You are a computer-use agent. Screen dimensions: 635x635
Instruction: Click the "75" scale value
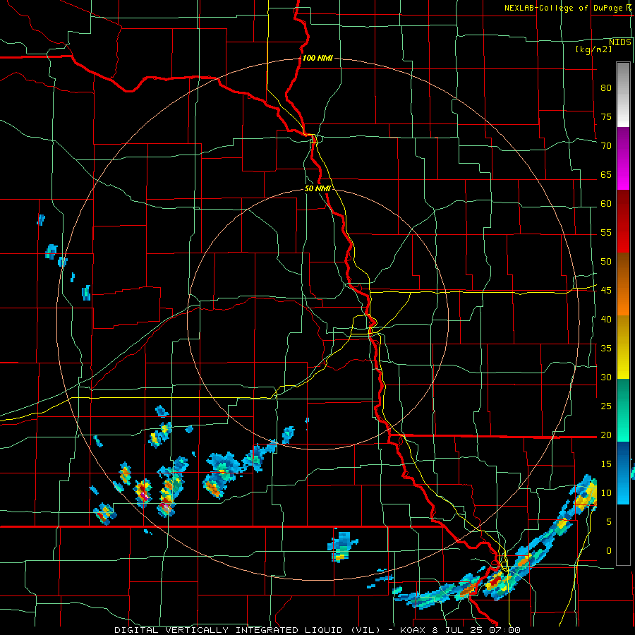pyautogui.click(x=606, y=116)
